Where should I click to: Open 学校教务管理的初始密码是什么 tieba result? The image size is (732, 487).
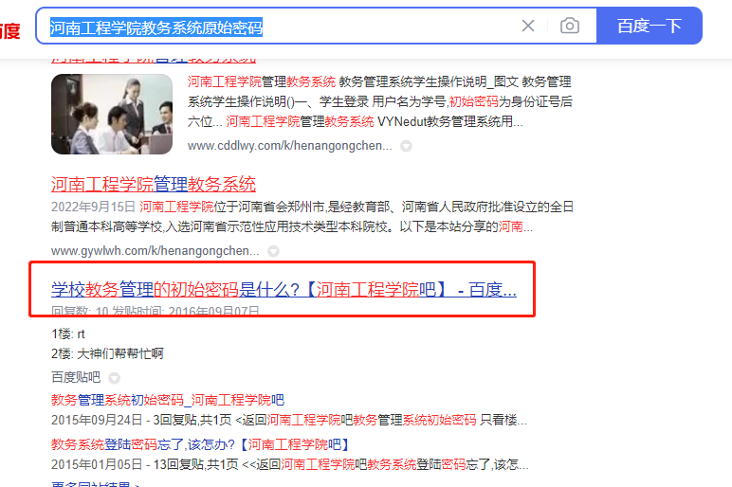tap(284, 290)
